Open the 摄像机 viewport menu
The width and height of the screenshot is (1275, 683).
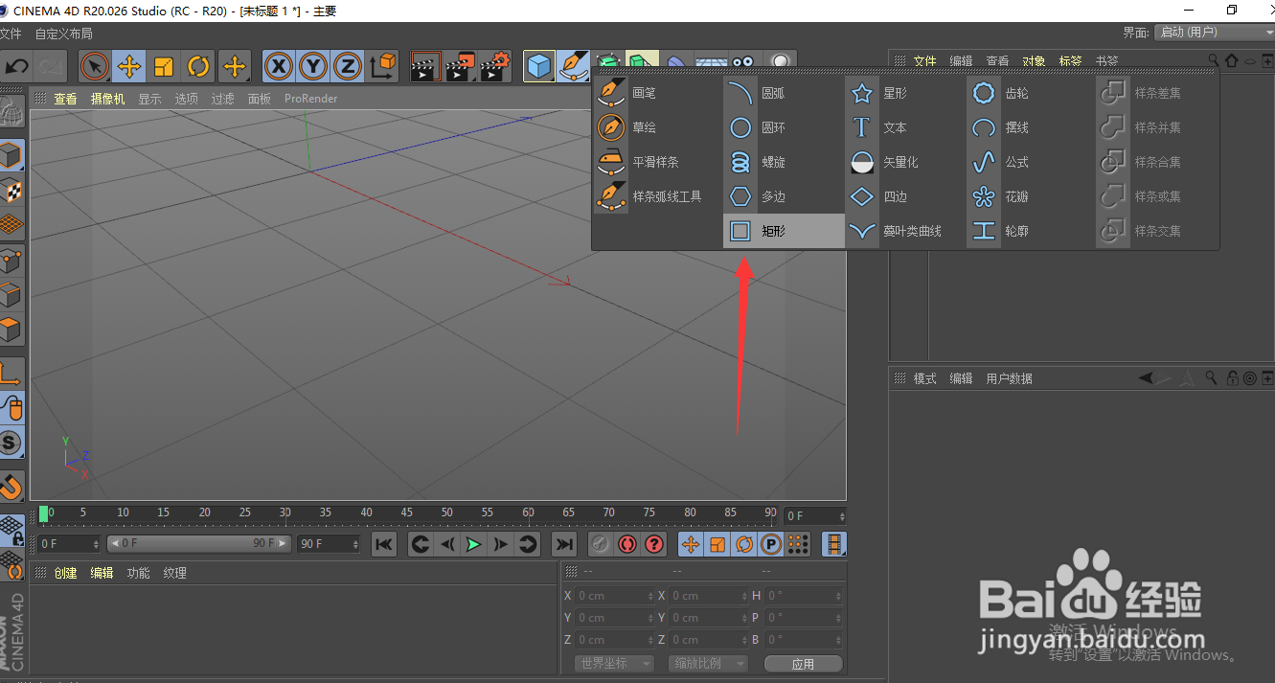tap(107, 99)
